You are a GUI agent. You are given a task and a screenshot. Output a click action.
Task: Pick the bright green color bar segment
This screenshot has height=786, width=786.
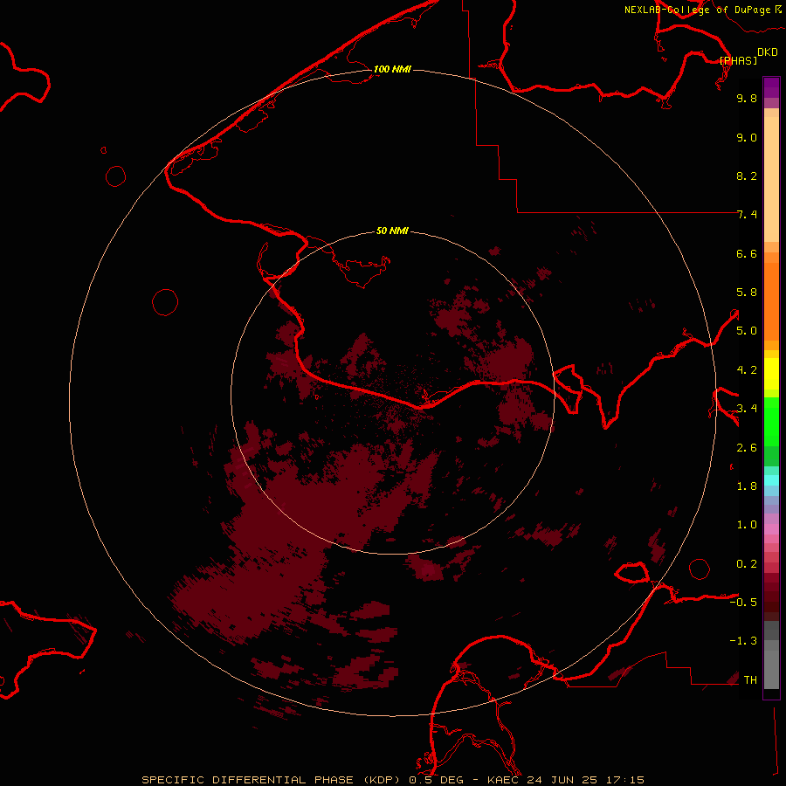pos(771,422)
